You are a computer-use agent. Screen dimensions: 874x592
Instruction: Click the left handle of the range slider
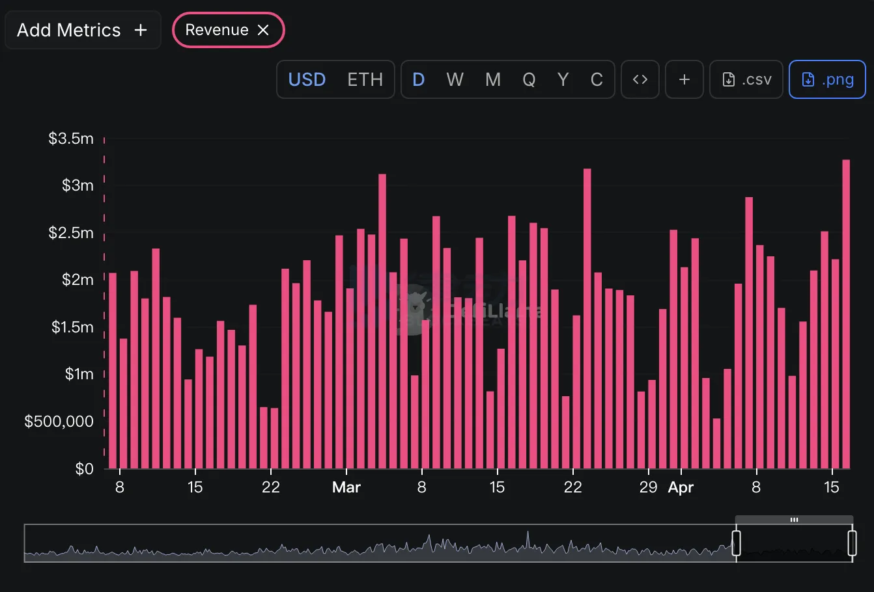(x=737, y=543)
